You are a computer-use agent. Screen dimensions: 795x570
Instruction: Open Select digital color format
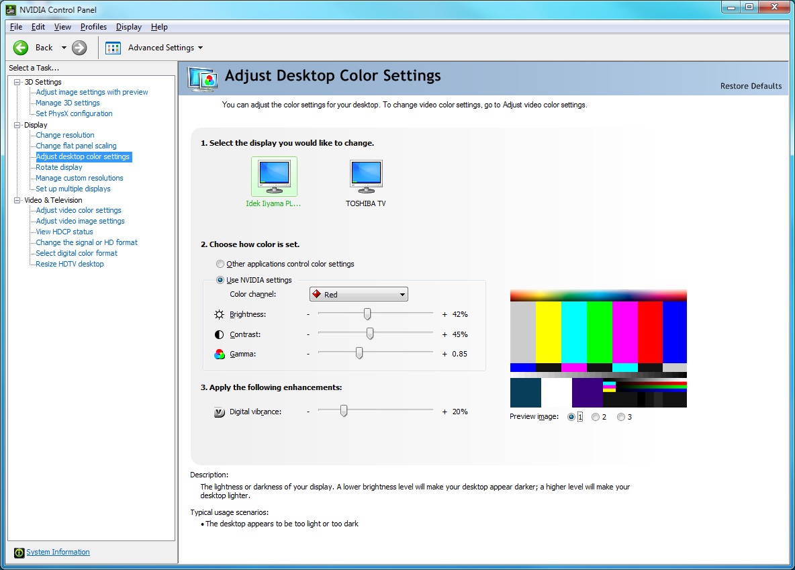coord(77,253)
